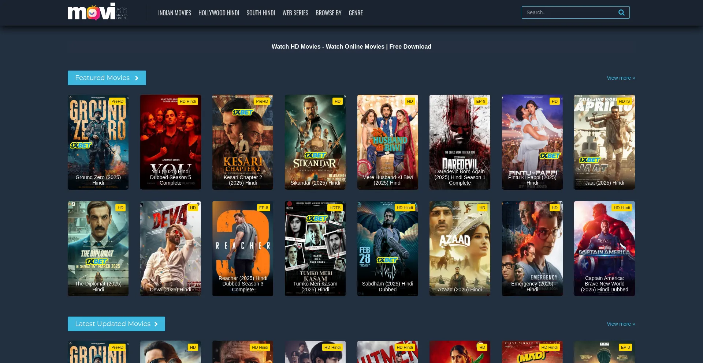
Task: Open Emergency (2025) Hindi poster
Action: coord(532,249)
